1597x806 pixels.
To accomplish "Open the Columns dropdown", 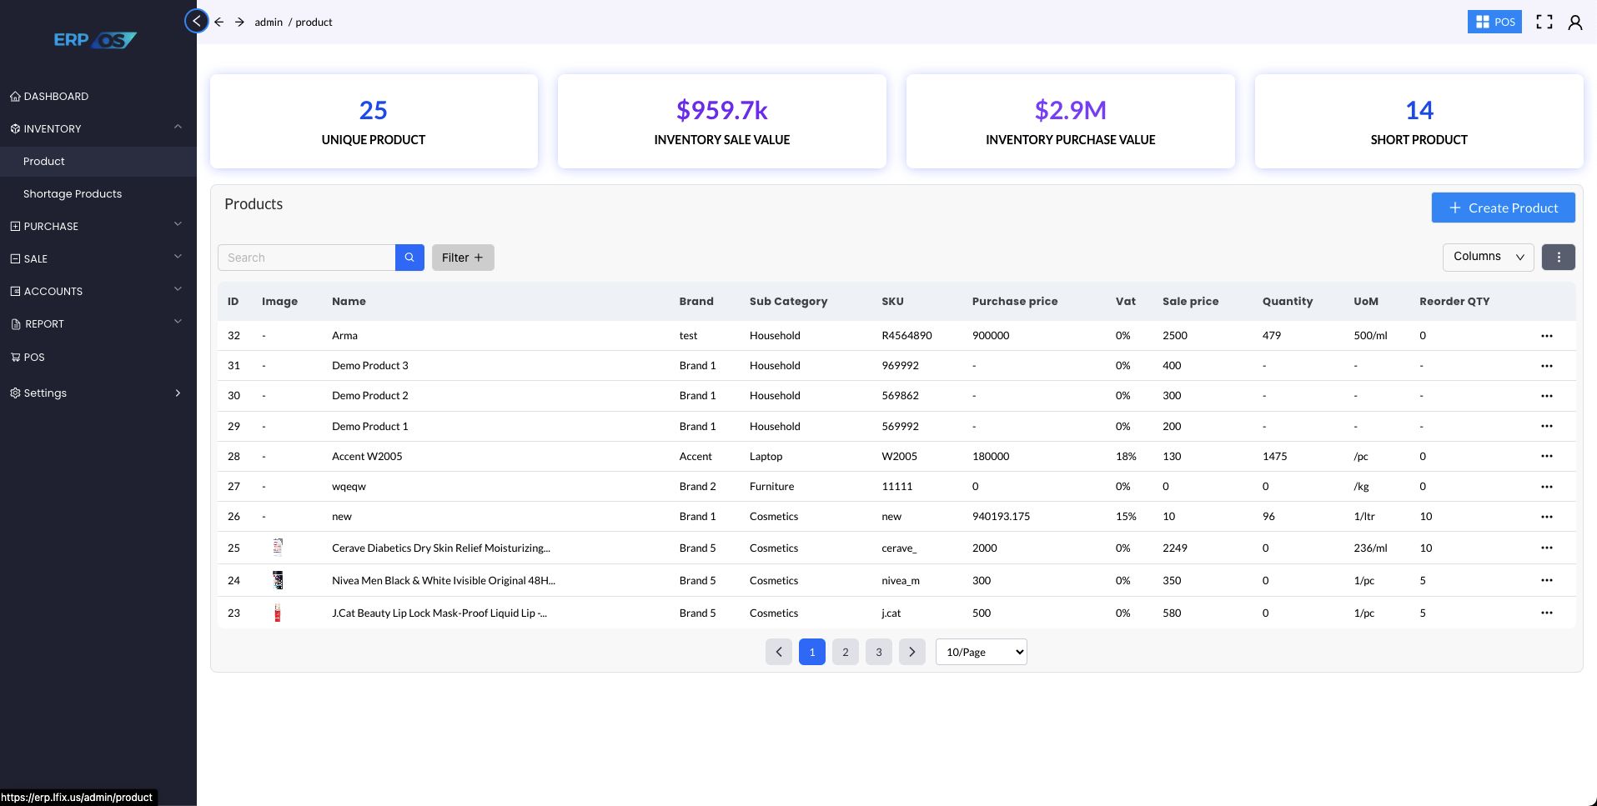I will tap(1488, 257).
